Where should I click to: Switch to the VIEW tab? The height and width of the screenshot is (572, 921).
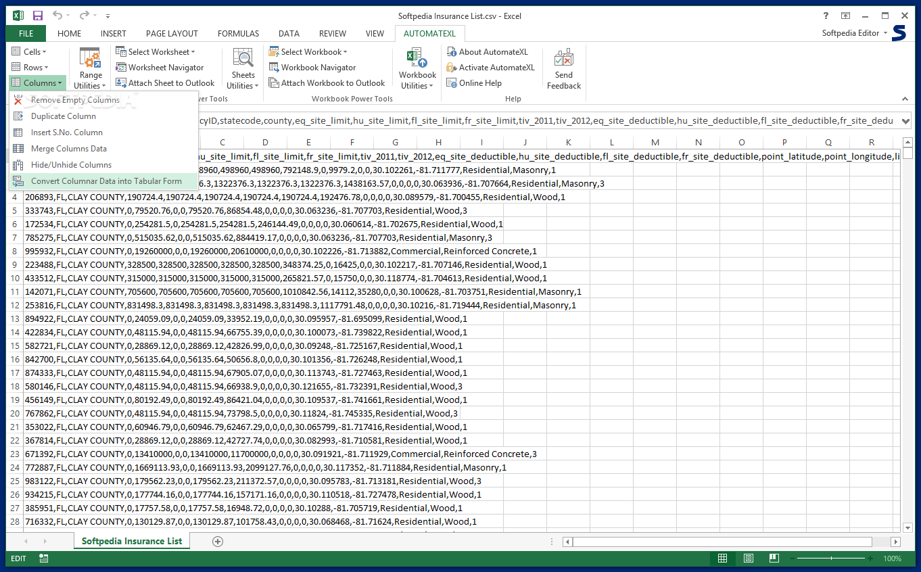pyautogui.click(x=375, y=33)
